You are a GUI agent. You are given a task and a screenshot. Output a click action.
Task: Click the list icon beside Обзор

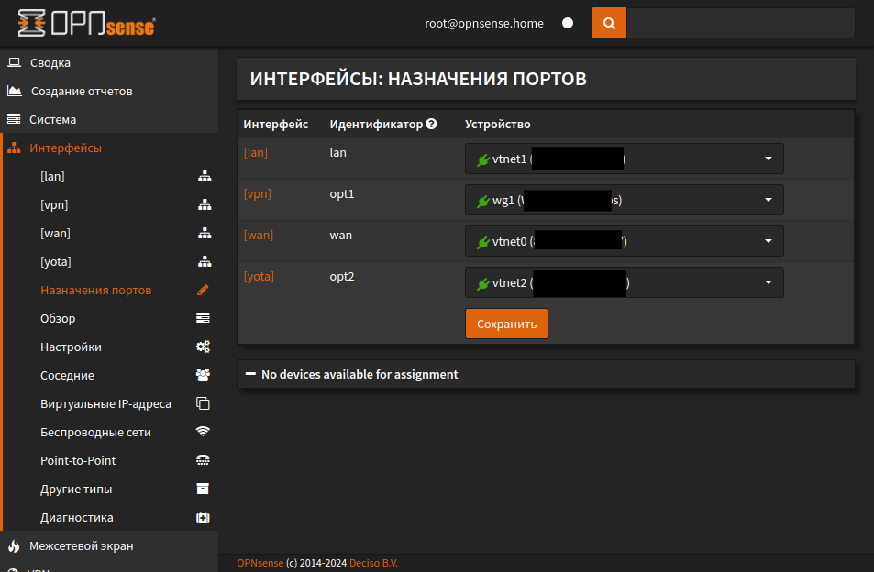(x=203, y=318)
